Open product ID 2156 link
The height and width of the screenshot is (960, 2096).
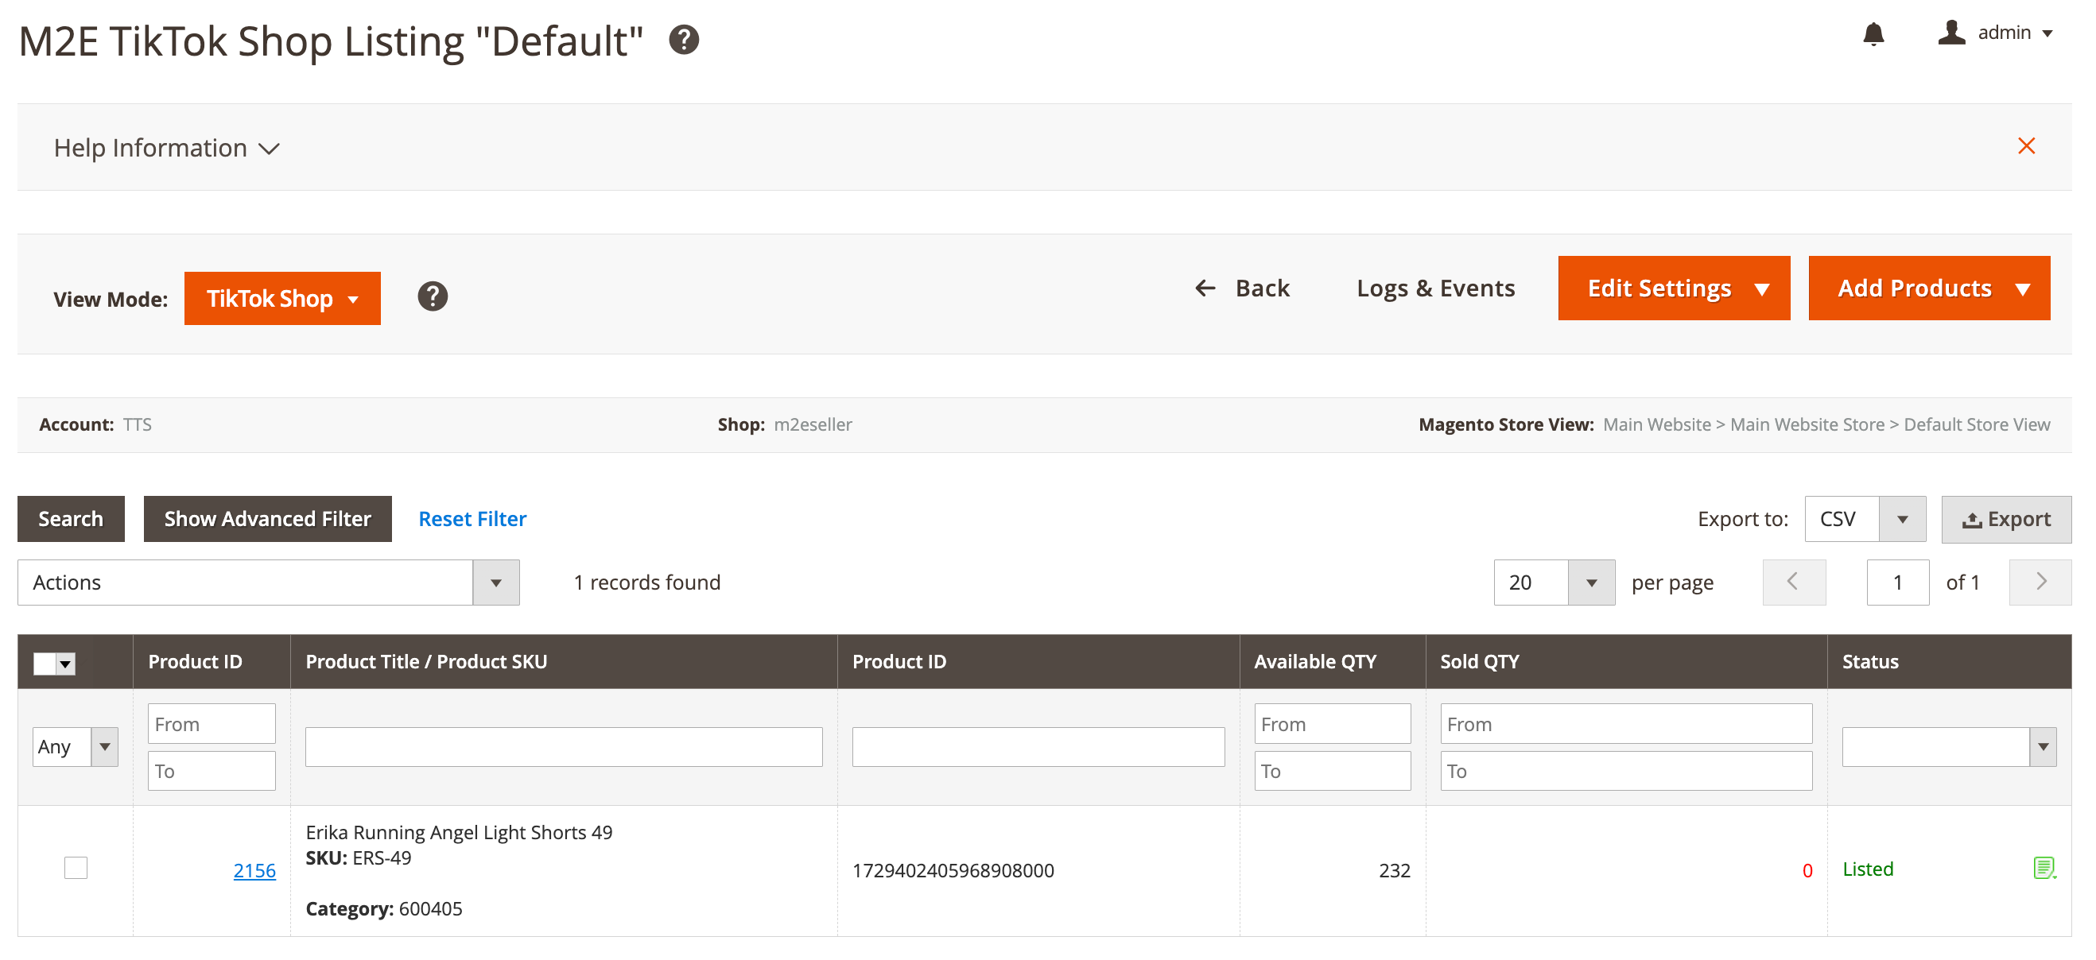click(x=254, y=870)
